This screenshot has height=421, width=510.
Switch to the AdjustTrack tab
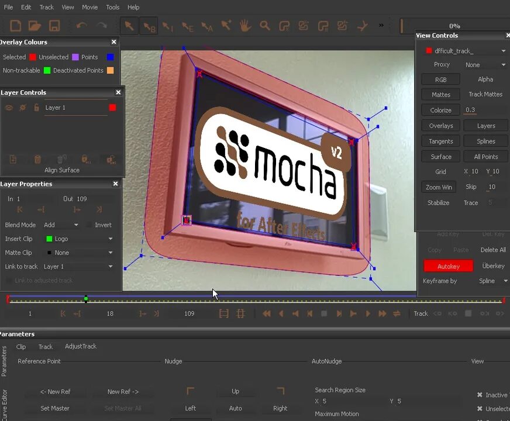(81, 346)
